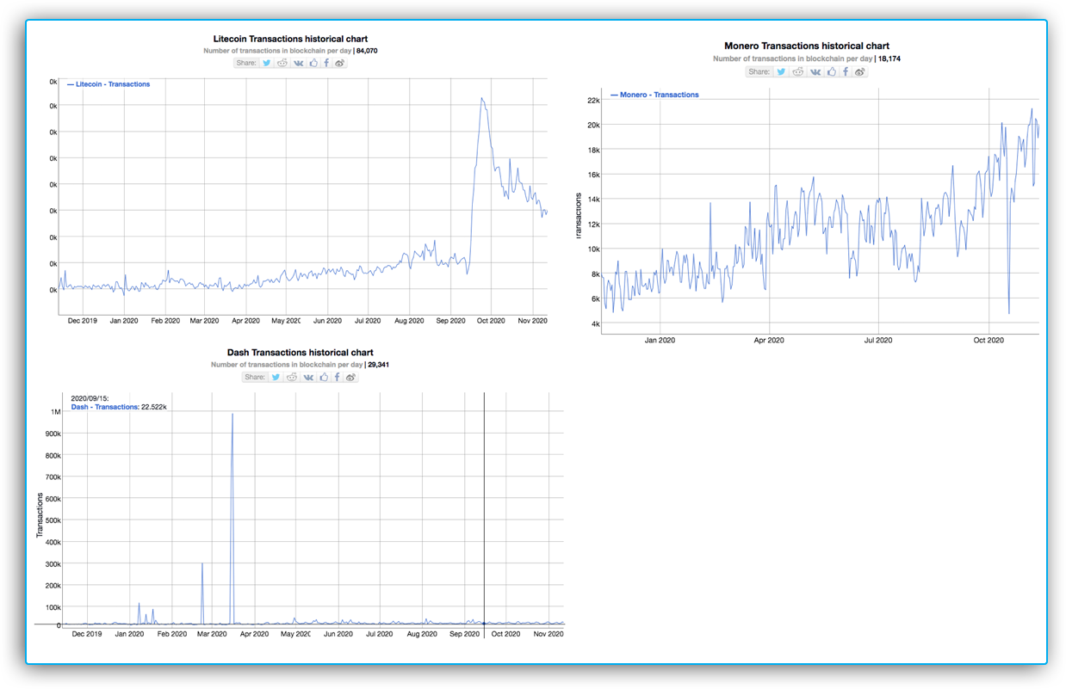This screenshot has width=1066, height=689.
Task: Click the Litecoin subtitle 'Number of transactions in blockchain per day'
Action: coord(277,51)
